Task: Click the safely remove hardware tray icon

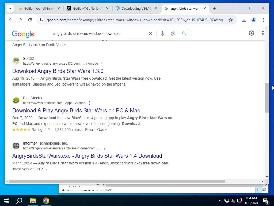Action: [239, 201]
